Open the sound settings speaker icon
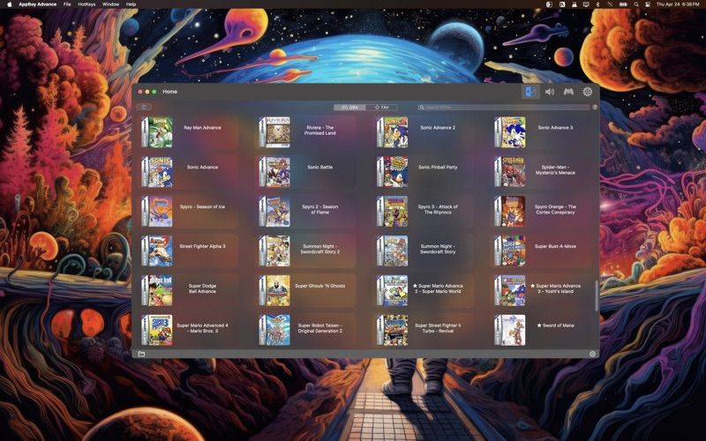Viewport: 706px width, 441px height. 550,92
